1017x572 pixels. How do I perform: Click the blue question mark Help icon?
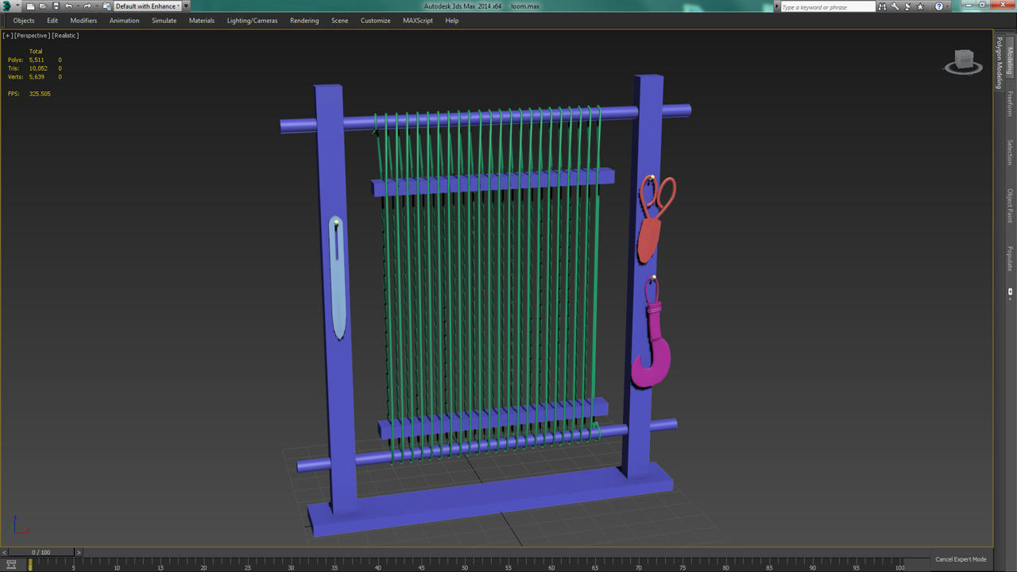[938, 6]
